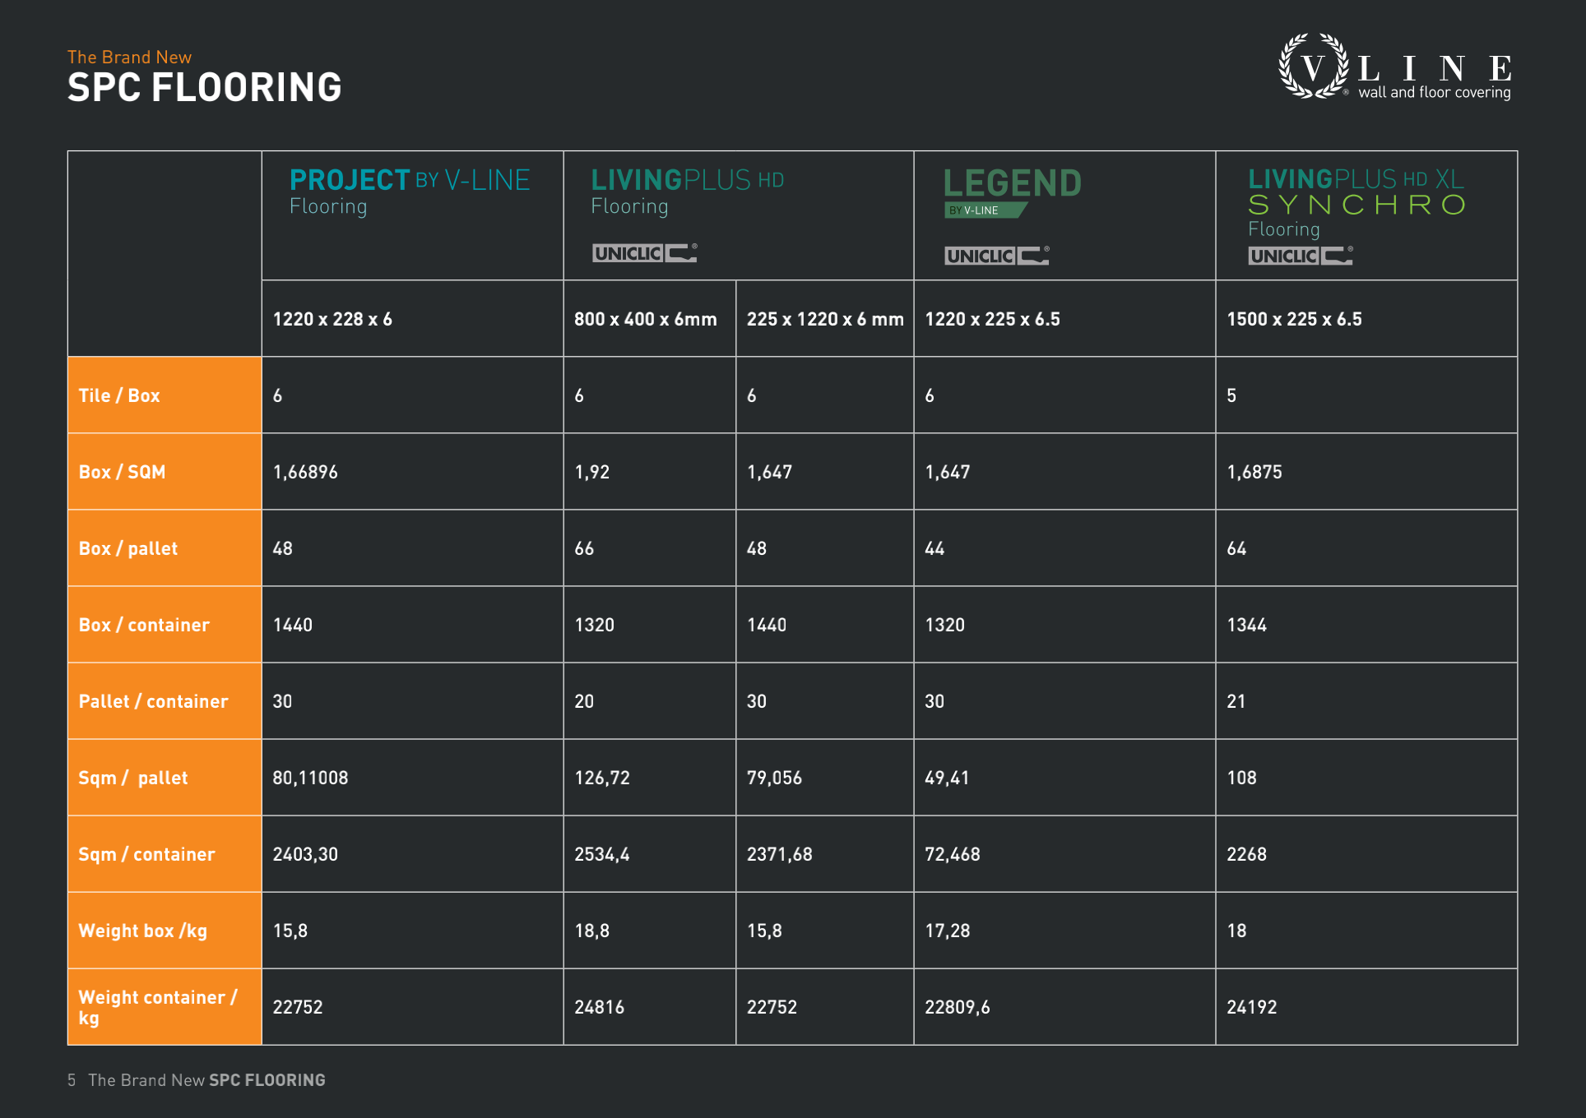Image resolution: width=1586 pixels, height=1118 pixels.
Task: Click the Legend by V-Line badge
Action: click(1013, 192)
